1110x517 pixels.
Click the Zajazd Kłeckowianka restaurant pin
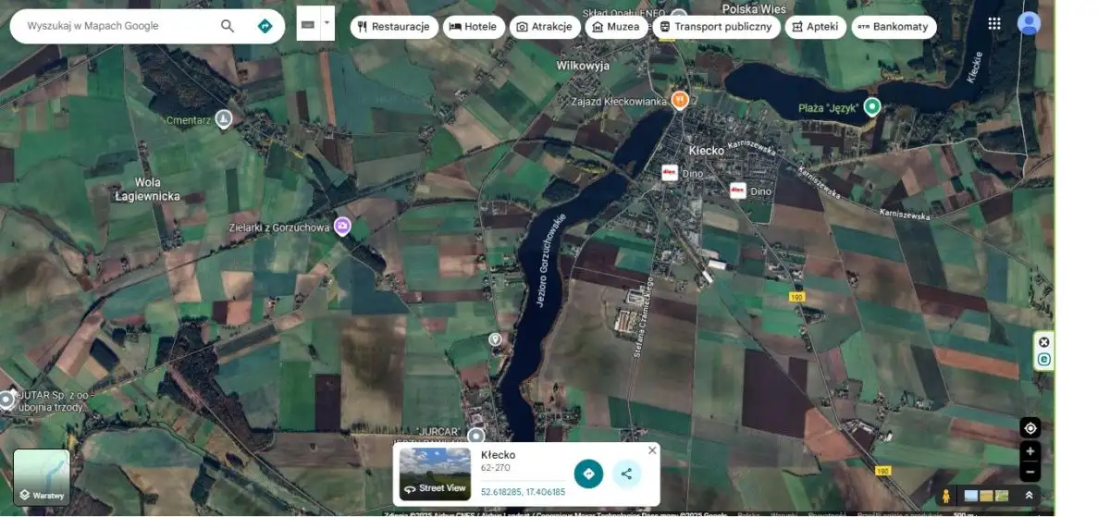pos(680,100)
